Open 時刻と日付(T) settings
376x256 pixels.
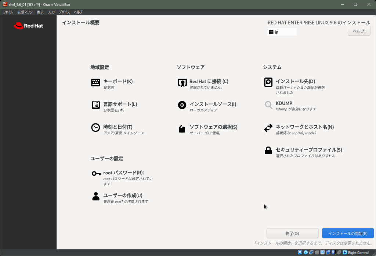coord(118,127)
